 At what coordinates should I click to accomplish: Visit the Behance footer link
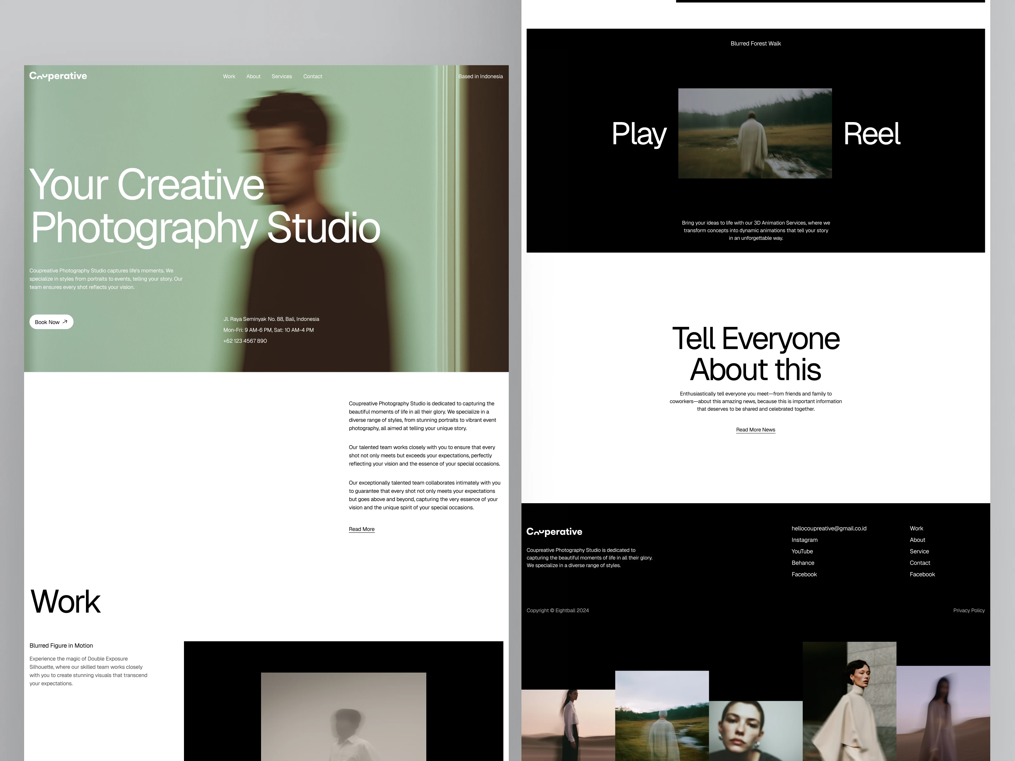[x=803, y=563]
